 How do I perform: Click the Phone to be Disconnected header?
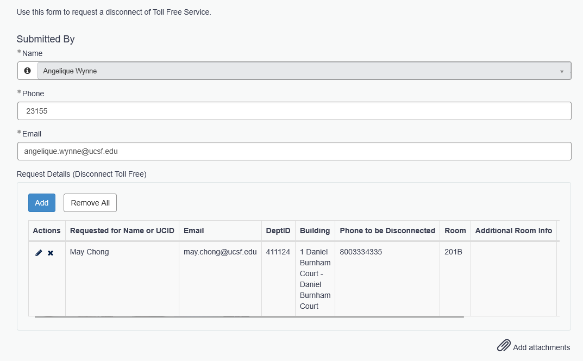click(x=387, y=231)
